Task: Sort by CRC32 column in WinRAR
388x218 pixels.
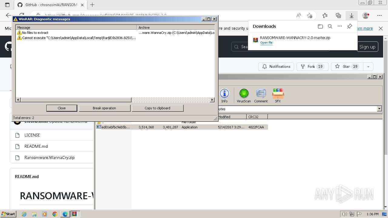Action: [x=257, y=117]
